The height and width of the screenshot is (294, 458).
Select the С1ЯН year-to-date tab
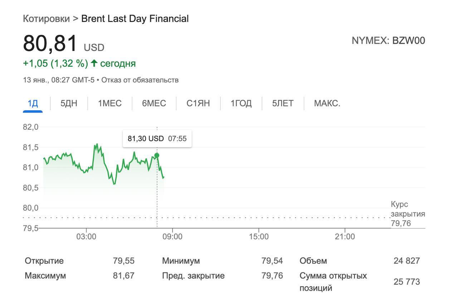point(198,103)
